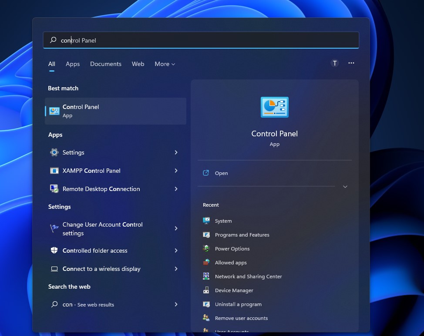424x336 pixels.
Task: Click the Network and Sharing Center icon
Action: 206,276
